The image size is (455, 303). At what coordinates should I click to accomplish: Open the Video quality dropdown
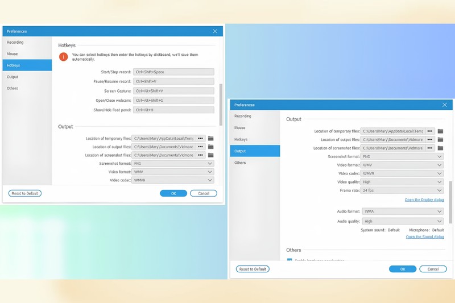tap(402, 182)
